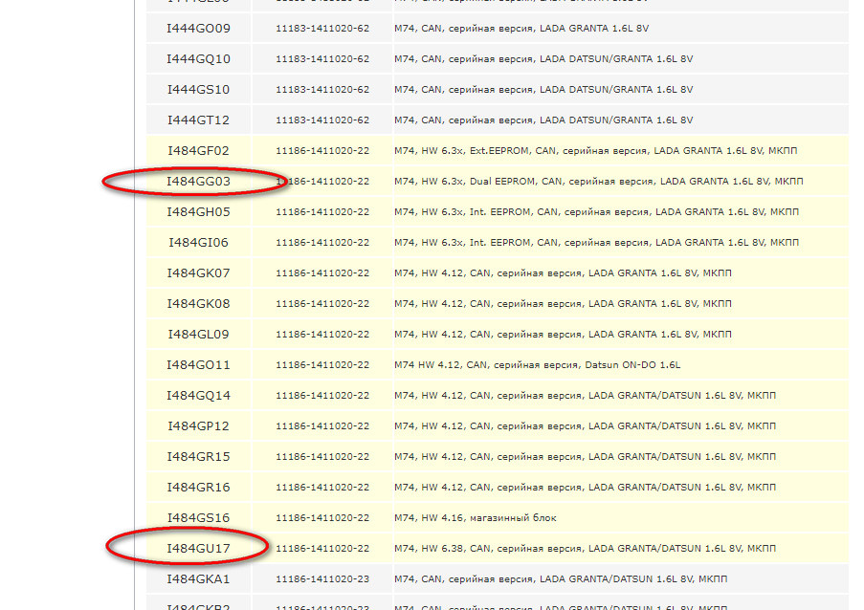This screenshot has width=864, height=610.
Task: Click part number in the I444GT12 row
Action: pos(322,120)
